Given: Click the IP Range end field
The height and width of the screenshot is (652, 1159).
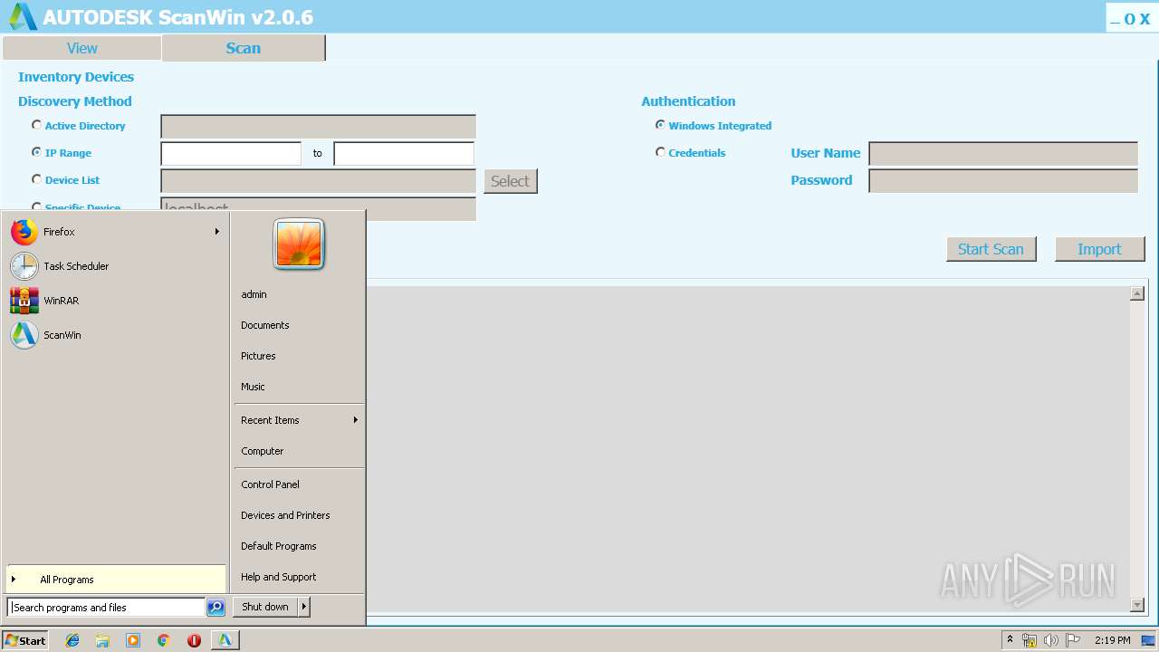Looking at the screenshot, I should pos(404,154).
